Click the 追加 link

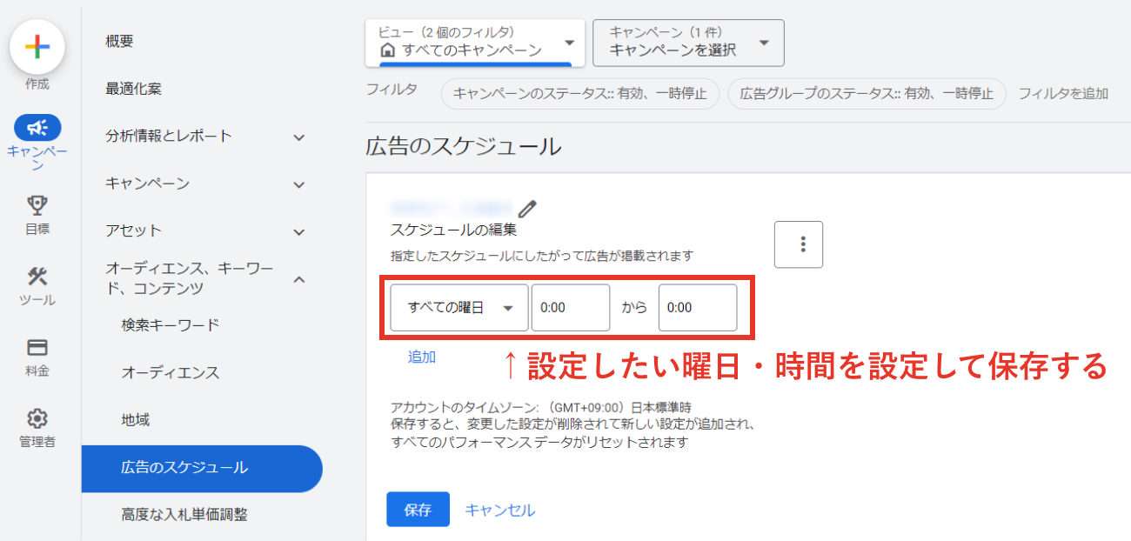pos(422,357)
